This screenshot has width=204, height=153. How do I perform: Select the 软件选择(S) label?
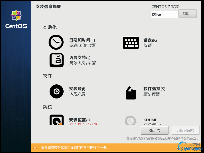(154, 89)
